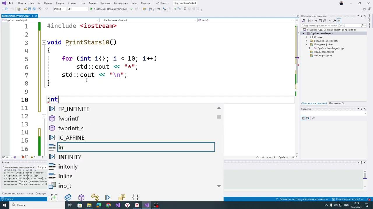
Task: Start without debugging using the outlined play icon
Action: click(132, 9)
